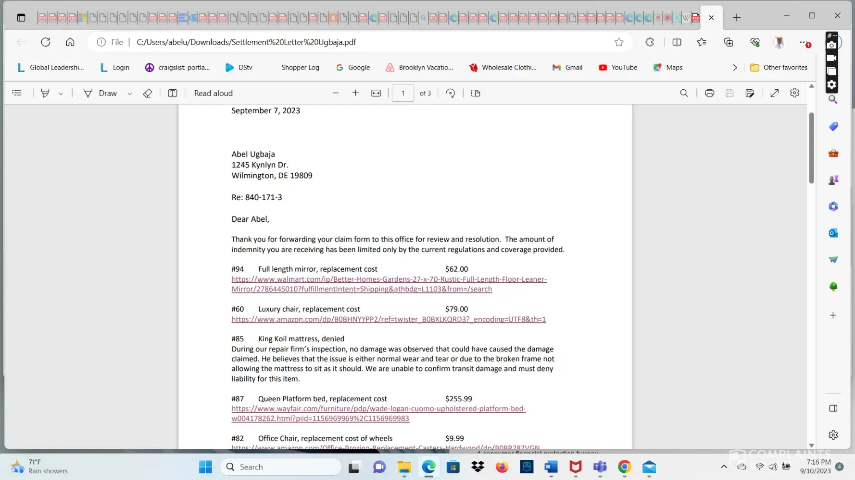Click the Fit to width icon
Image resolution: width=855 pixels, height=480 pixels.
click(x=376, y=93)
